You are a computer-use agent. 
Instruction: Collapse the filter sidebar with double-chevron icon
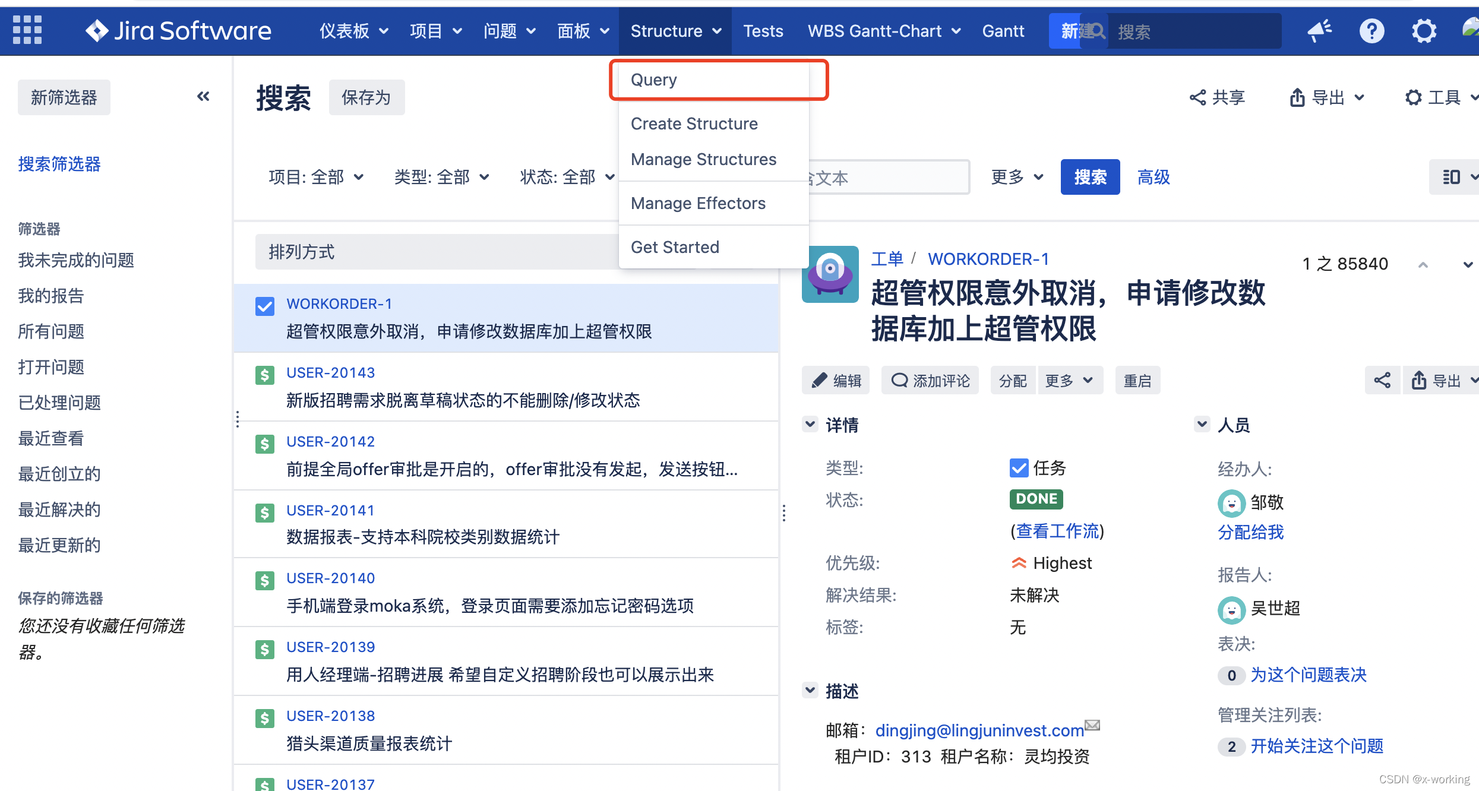(x=203, y=97)
